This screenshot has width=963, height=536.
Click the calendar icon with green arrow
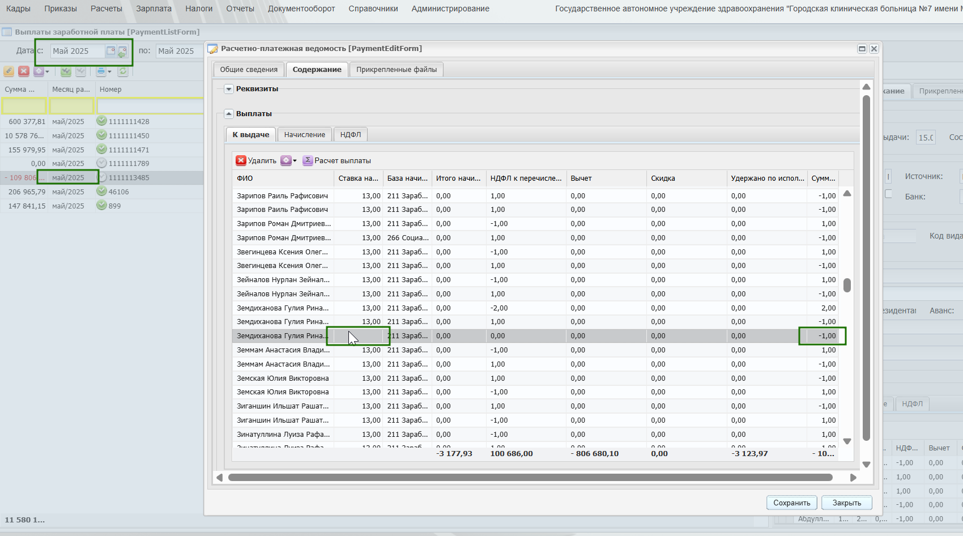[122, 52]
